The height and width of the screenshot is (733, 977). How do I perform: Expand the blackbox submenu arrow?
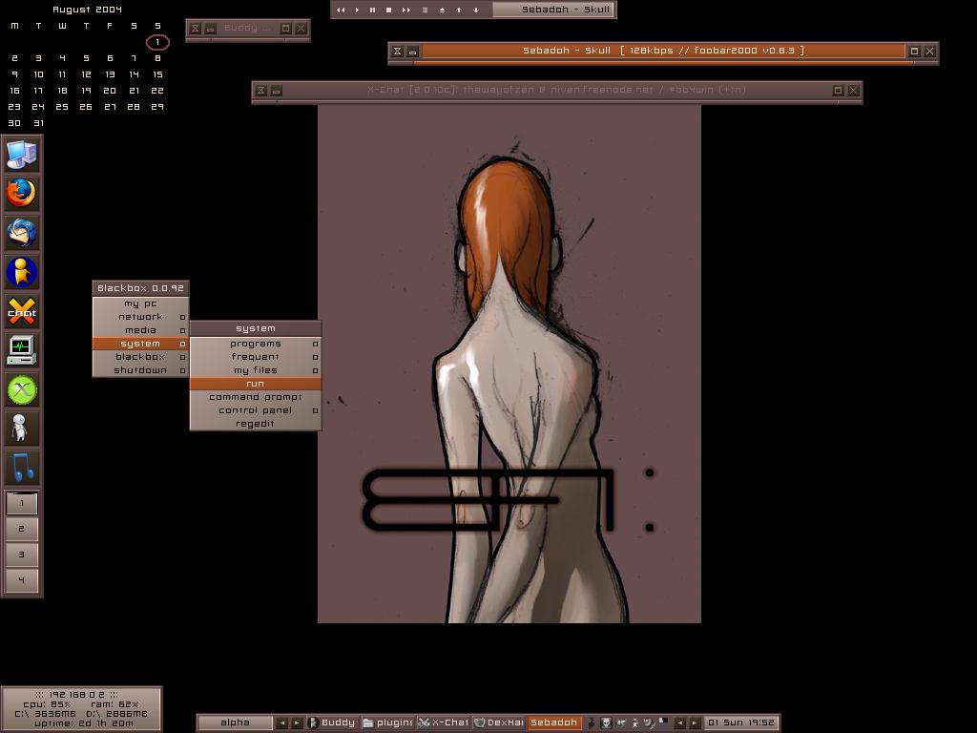[182, 357]
